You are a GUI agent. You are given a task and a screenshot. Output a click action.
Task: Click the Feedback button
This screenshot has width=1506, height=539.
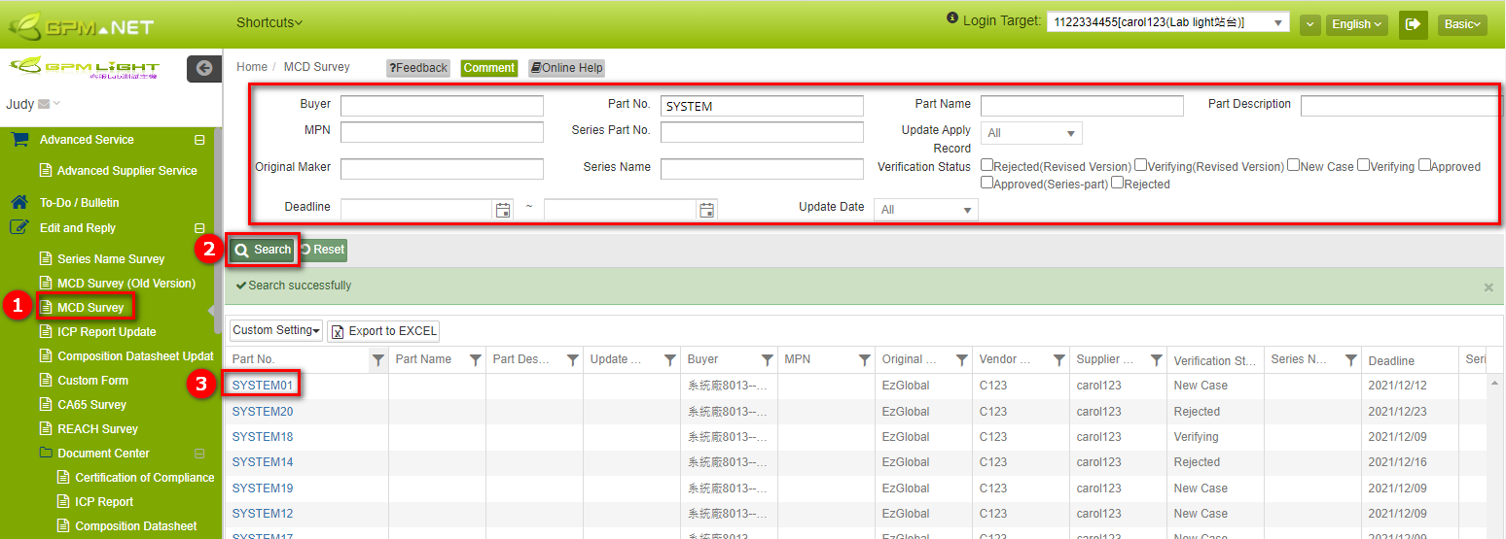pos(418,68)
